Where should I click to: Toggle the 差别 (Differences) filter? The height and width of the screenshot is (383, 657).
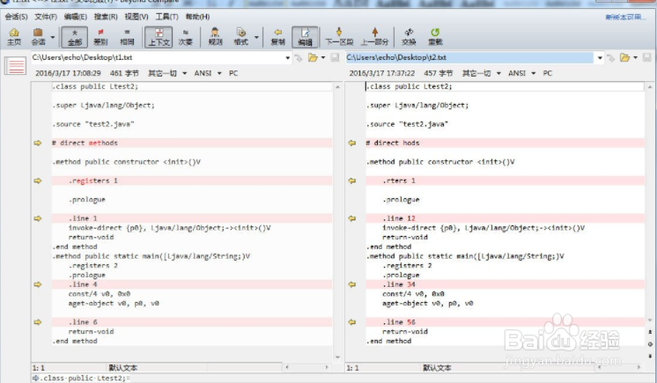[x=100, y=37]
